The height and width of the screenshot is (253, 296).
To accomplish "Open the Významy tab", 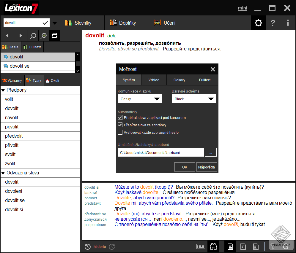I will 12,80.
